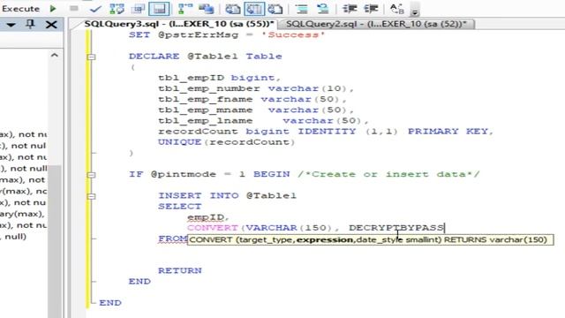Click the @pstrErrMsg variable
This screenshot has height=318, width=565.
pyautogui.click(x=198, y=35)
